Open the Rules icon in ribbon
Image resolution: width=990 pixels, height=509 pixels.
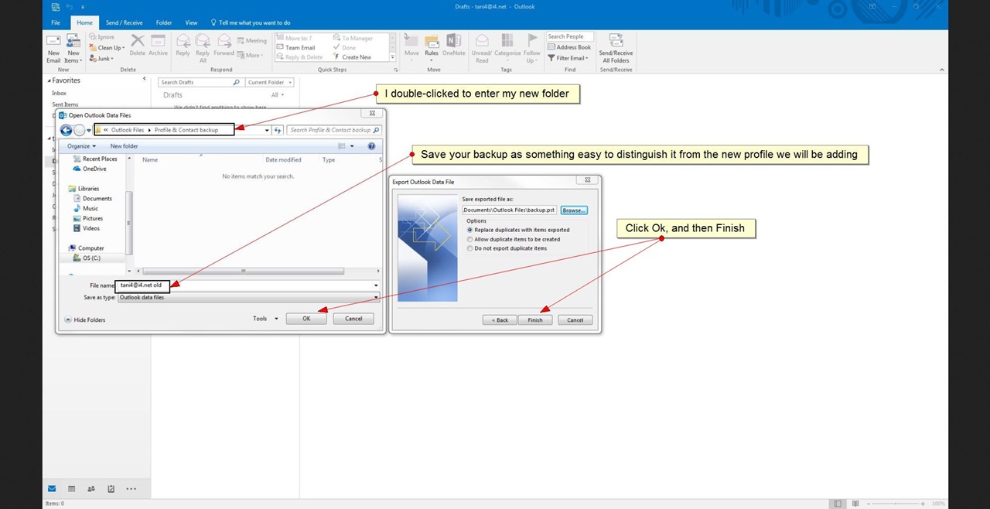pyautogui.click(x=432, y=48)
